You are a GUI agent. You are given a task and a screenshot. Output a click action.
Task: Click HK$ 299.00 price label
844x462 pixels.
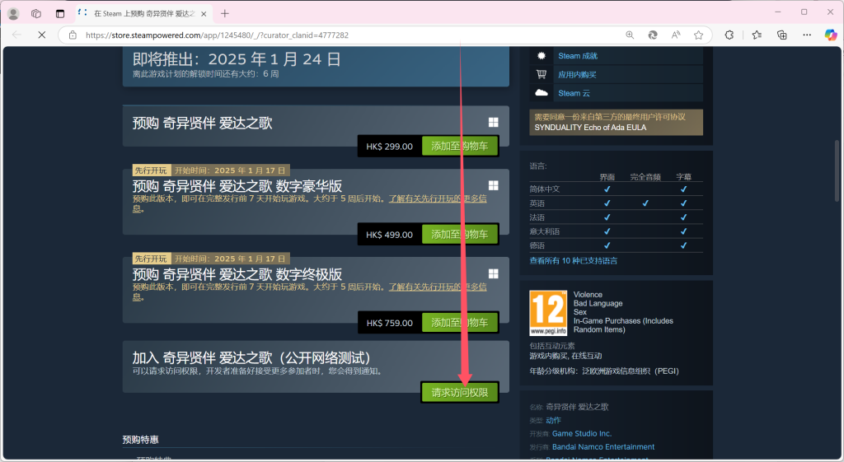[389, 147]
